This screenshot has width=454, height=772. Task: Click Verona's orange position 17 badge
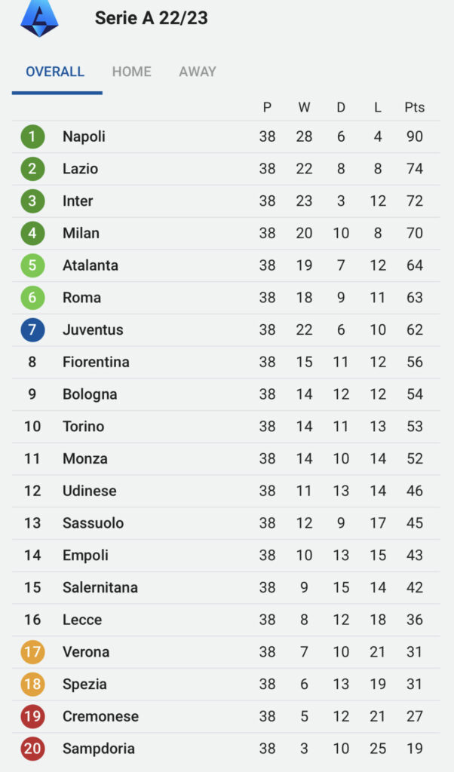coord(32,652)
